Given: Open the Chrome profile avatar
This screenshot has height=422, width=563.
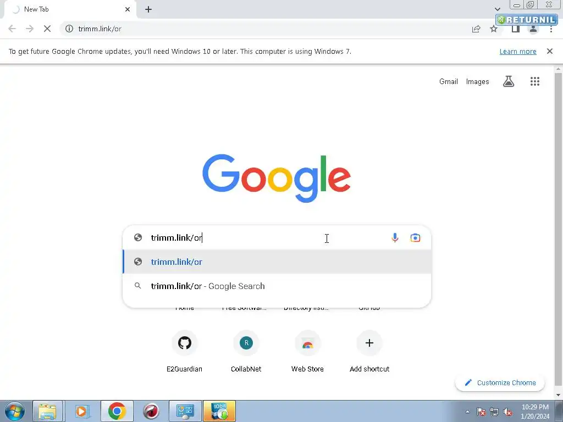Looking at the screenshot, I should pyautogui.click(x=533, y=29).
